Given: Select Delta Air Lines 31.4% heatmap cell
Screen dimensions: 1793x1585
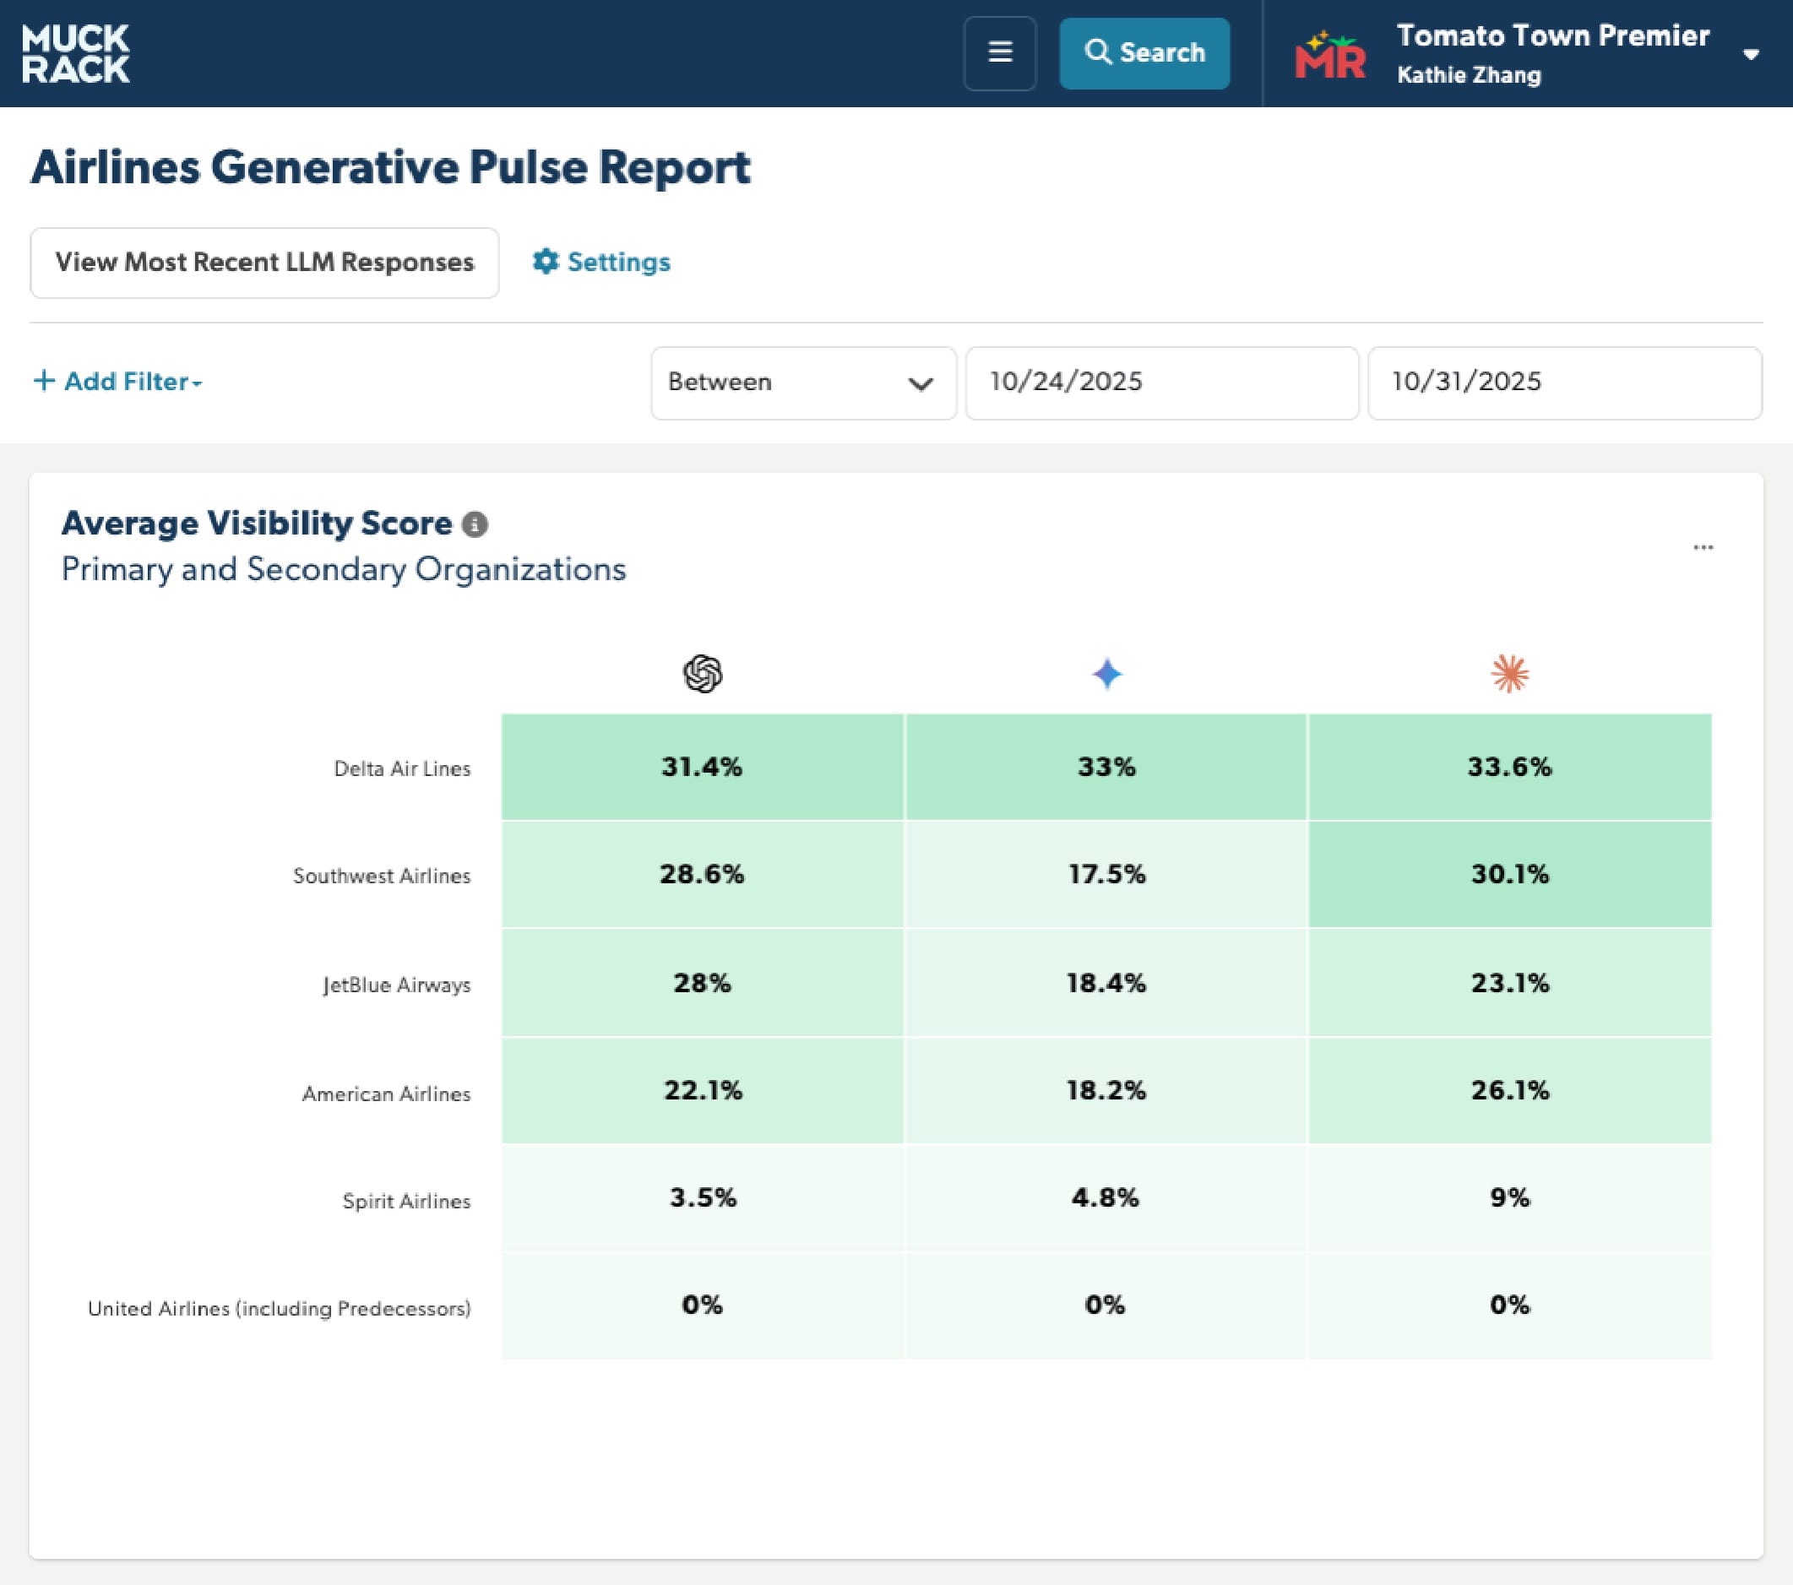Looking at the screenshot, I should click(702, 767).
